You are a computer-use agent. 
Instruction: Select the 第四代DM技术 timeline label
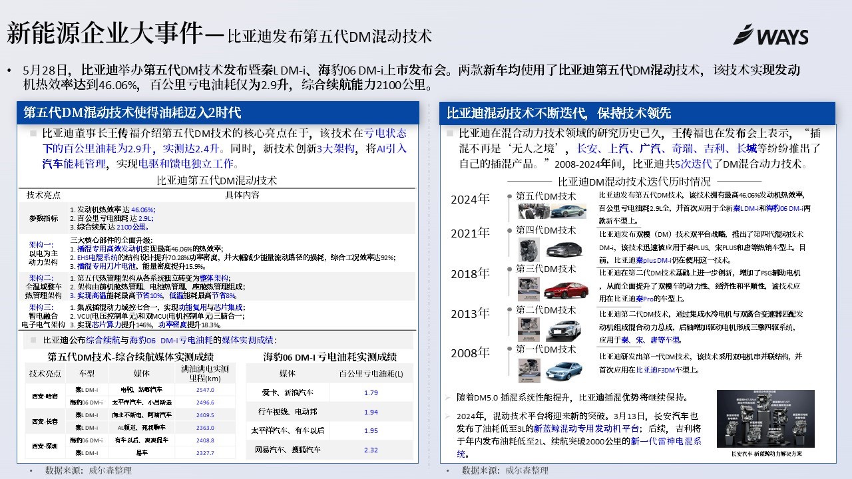tap(546, 230)
